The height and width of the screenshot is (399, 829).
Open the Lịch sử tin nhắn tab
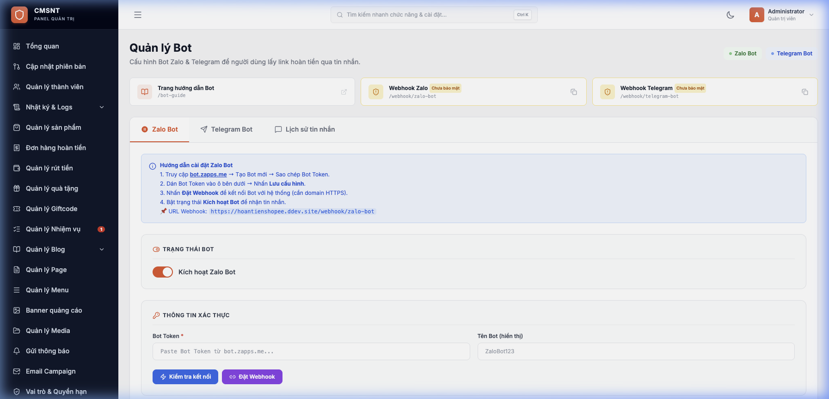(x=305, y=129)
